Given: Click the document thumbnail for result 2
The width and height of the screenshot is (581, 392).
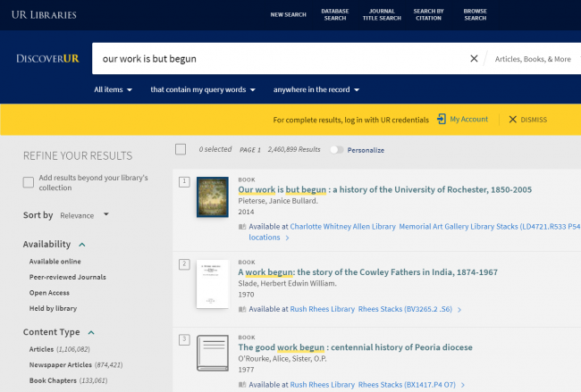Looking at the screenshot, I should pos(212,284).
